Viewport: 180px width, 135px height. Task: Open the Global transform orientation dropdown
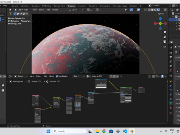click(x=74, y=10)
